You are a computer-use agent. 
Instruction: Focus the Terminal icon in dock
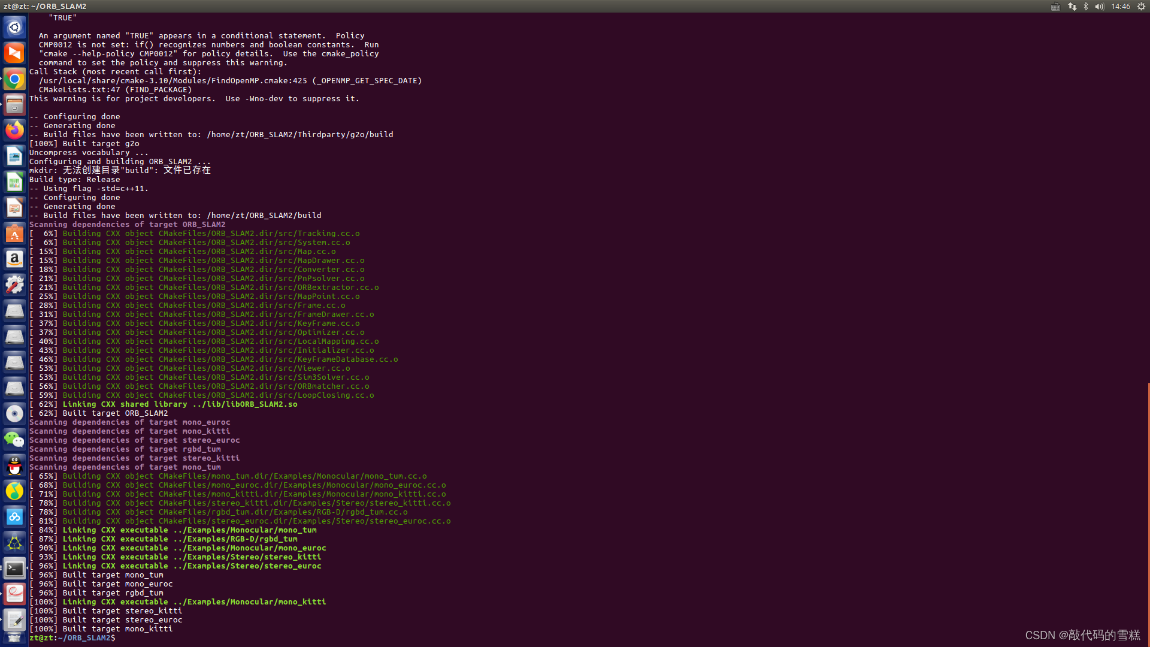pyautogui.click(x=14, y=569)
